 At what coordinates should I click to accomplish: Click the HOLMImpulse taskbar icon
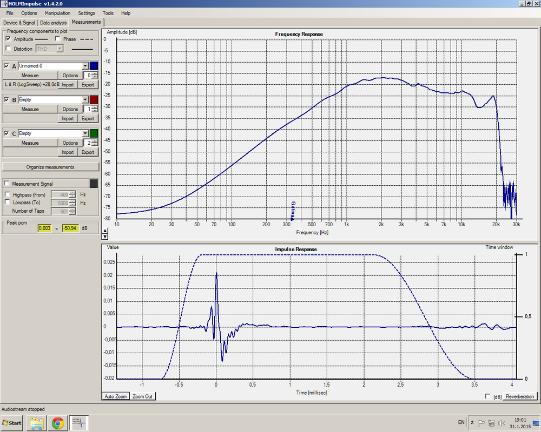tap(79, 423)
